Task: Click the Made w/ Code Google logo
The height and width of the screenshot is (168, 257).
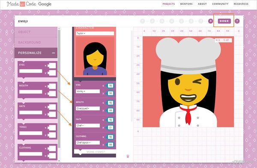Action: pos(29,4)
